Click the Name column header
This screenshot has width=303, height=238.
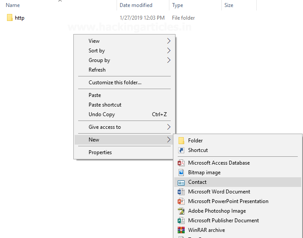13,5
